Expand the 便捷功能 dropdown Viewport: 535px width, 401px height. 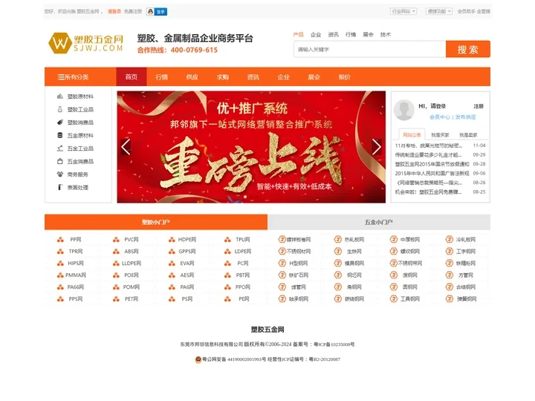[x=439, y=11]
